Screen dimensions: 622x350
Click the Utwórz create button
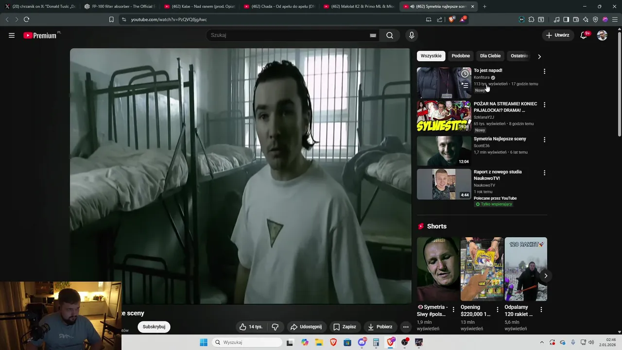click(557, 35)
